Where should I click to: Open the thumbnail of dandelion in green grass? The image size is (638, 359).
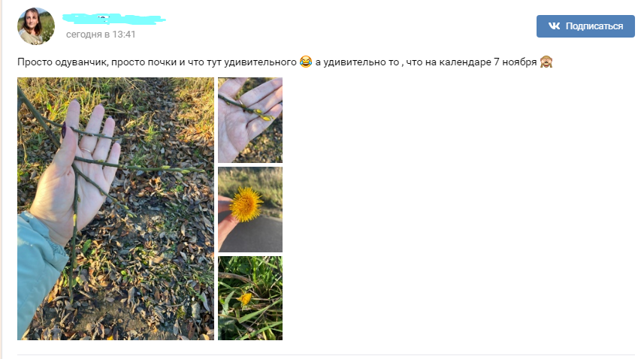[250, 298]
